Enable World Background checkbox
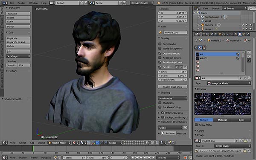The width and height of the screenshot is (256, 160). click(x=160, y=48)
